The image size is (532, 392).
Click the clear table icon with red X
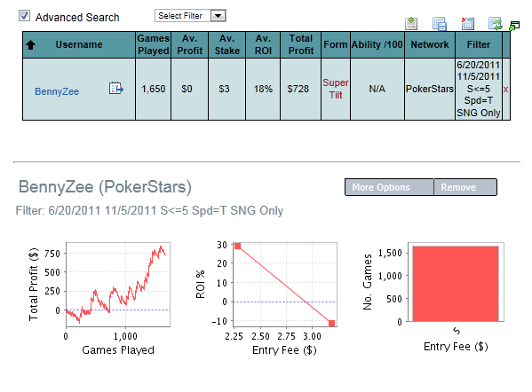pyautogui.click(x=467, y=23)
